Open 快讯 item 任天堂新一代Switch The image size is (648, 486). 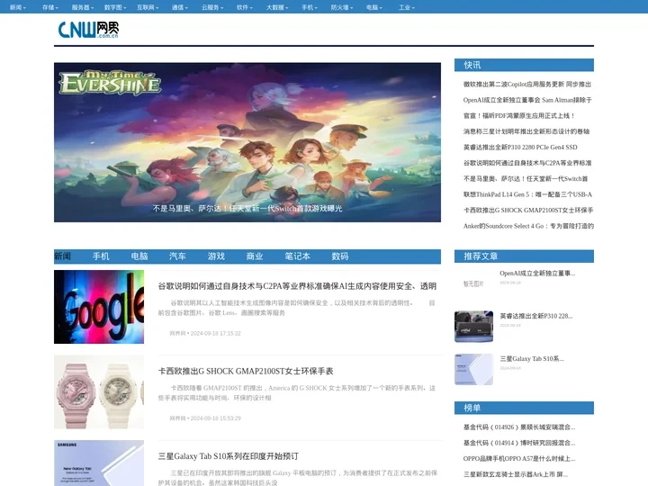tap(526, 178)
